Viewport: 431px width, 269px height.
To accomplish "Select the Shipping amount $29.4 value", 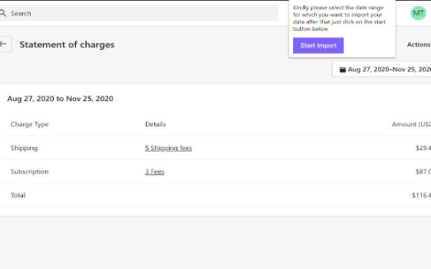I will click(424, 148).
